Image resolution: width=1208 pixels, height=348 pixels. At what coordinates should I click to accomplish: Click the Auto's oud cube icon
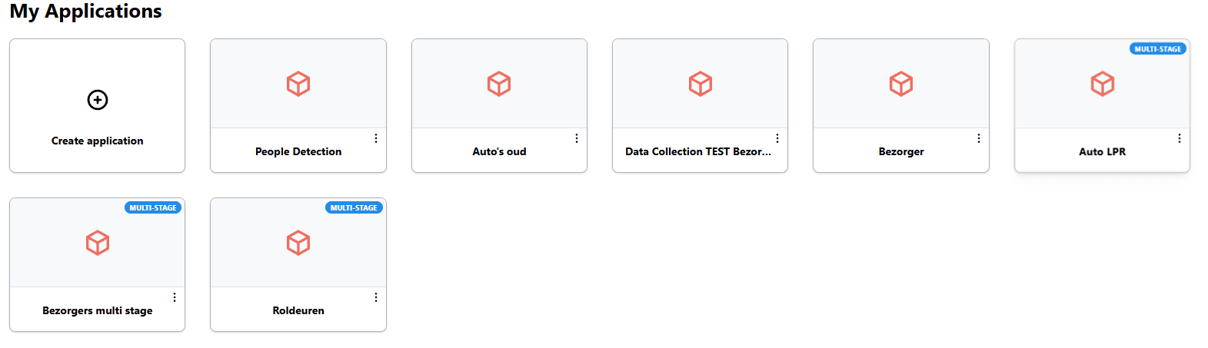(499, 84)
